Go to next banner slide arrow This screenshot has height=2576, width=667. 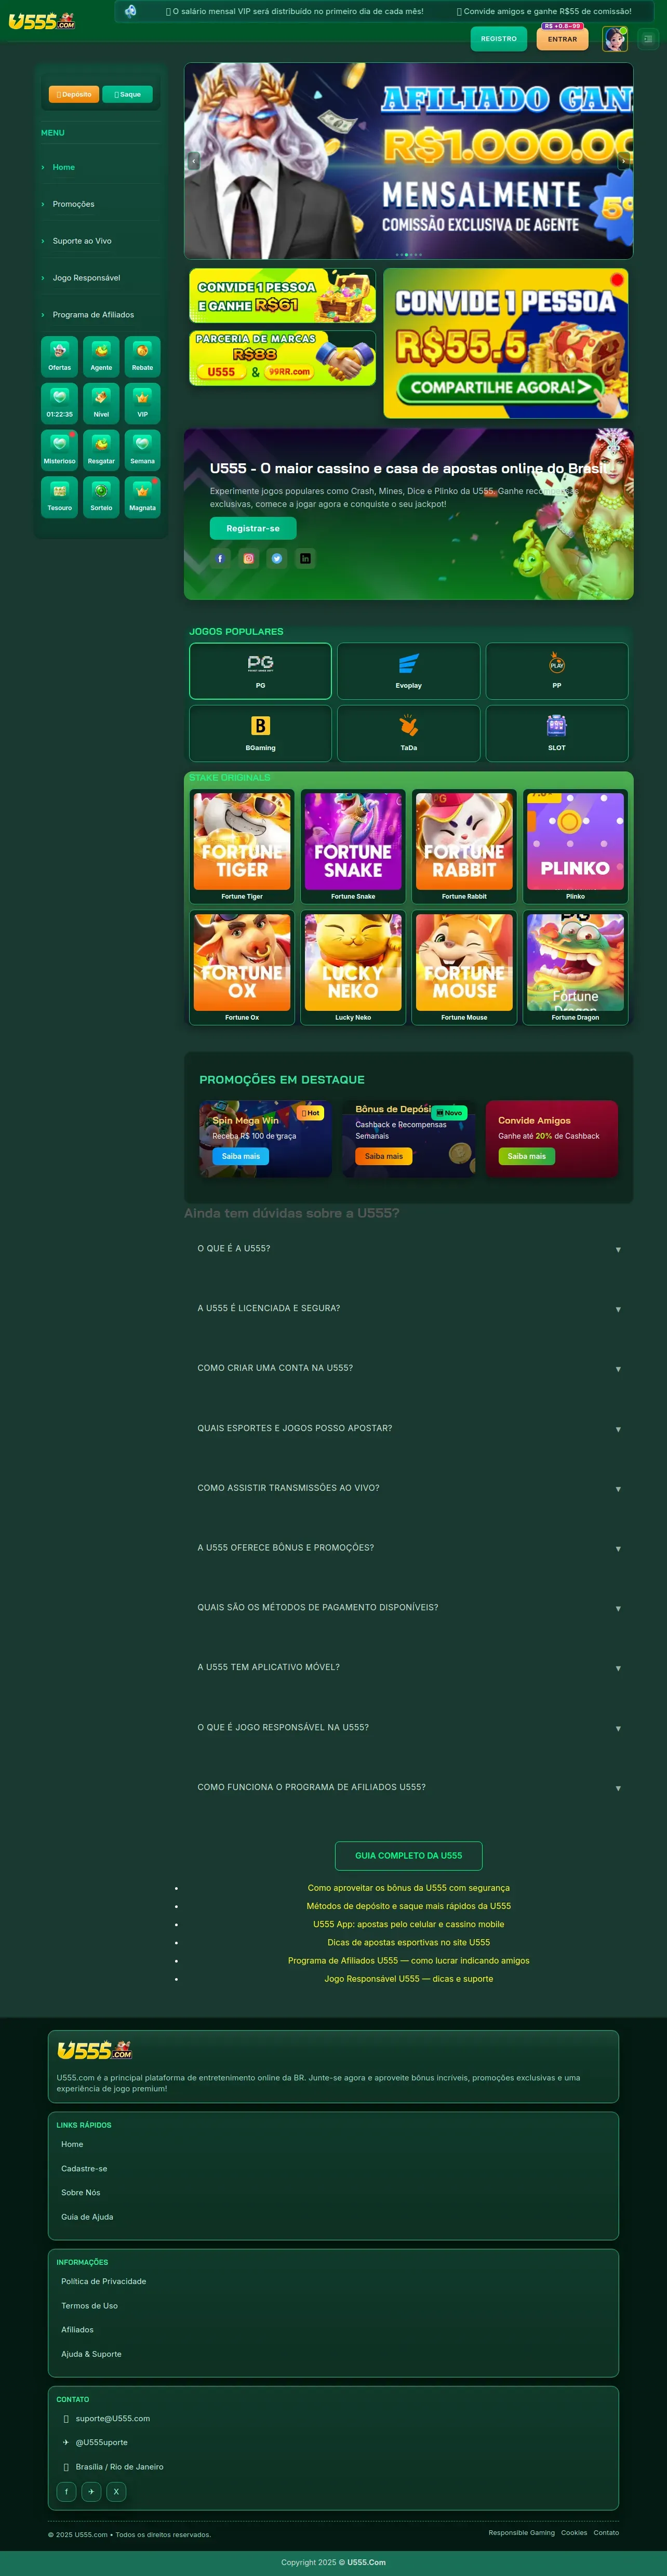tap(623, 161)
